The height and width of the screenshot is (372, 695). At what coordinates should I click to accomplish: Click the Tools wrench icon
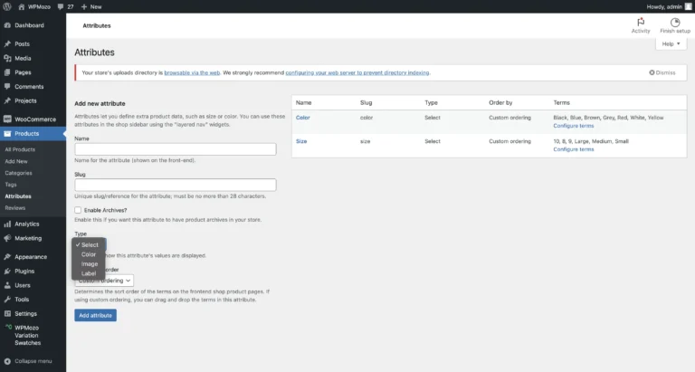pyautogui.click(x=7, y=300)
